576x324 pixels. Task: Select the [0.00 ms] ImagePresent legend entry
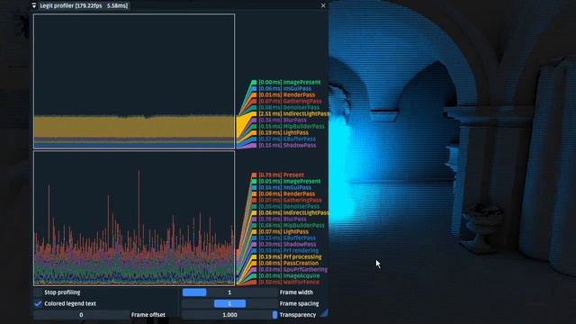coord(290,82)
